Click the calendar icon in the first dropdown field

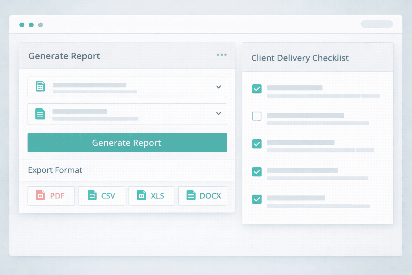click(x=40, y=86)
